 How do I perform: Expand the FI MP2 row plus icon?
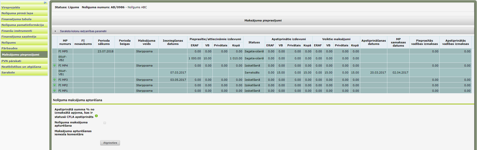tap(55, 85)
